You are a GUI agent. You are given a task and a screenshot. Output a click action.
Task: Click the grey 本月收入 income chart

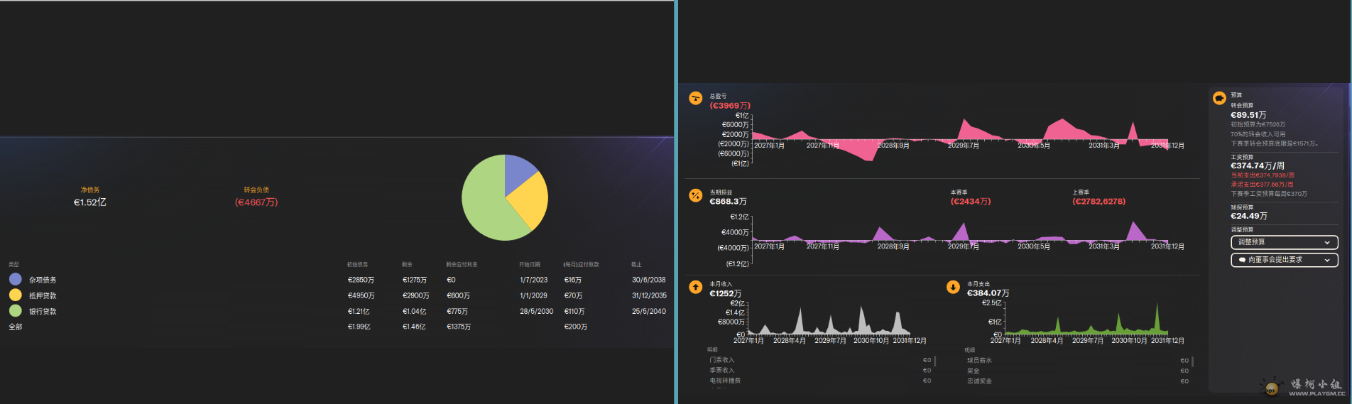(x=828, y=320)
